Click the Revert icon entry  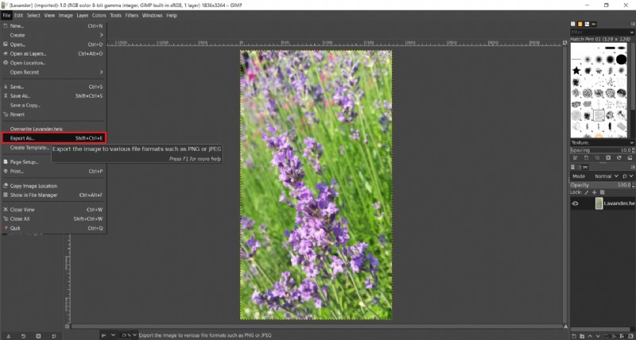click(x=16, y=114)
